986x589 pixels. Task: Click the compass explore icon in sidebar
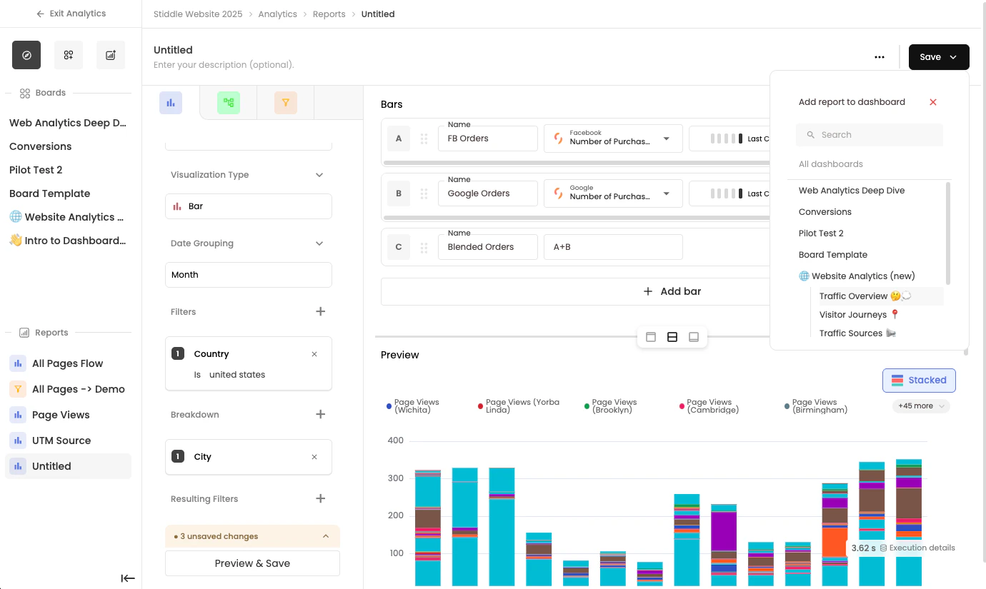coord(26,55)
